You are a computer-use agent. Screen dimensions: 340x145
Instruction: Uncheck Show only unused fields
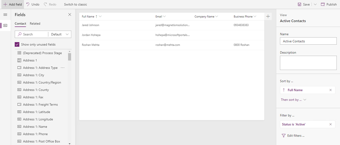pyautogui.click(x=17, y=44)
